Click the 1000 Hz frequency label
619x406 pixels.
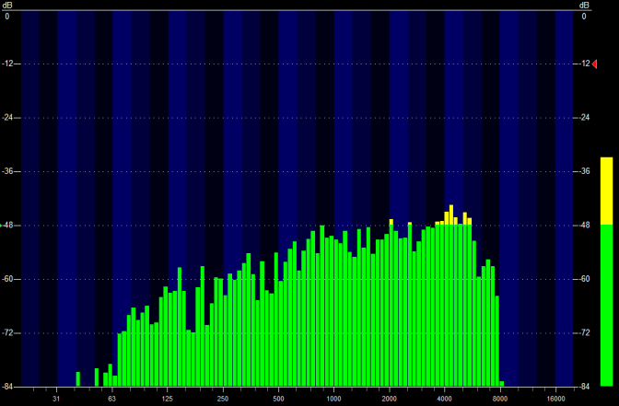click(x=333, y=399)
